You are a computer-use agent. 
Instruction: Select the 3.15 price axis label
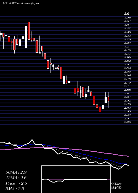(x=128, y=50)
